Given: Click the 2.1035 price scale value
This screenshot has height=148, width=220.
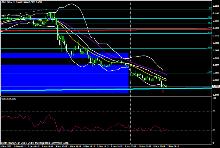Looking at the screenshot, I should pos(216,36).
